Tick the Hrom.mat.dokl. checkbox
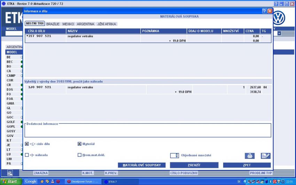The image size is (296, 185). pyautogui.click(x=79, y=155)
